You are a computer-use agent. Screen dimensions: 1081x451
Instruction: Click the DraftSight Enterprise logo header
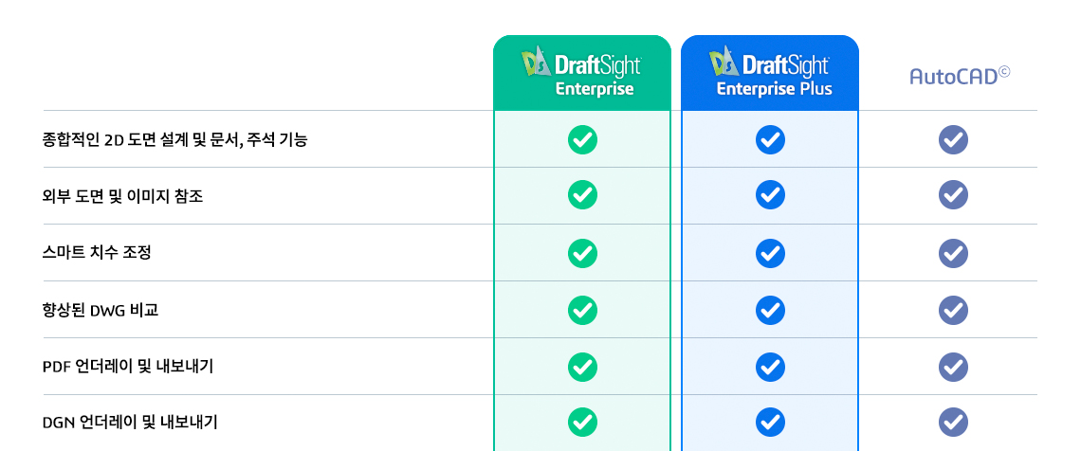tap(582, 72)
